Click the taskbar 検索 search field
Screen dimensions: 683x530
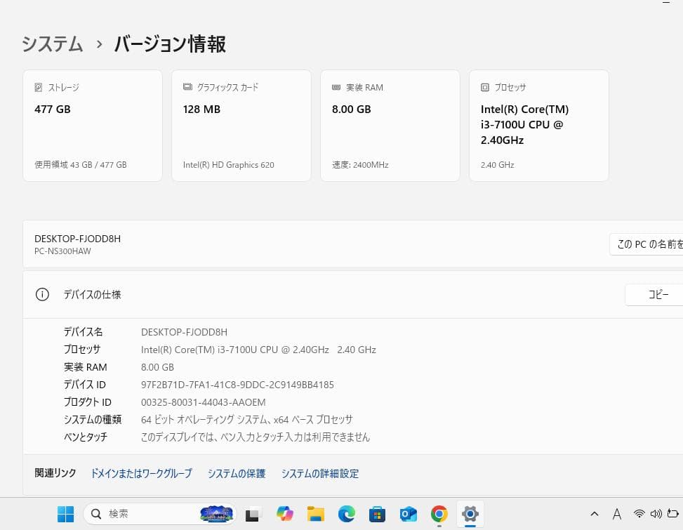pyautogui.click(x=140, y=514)
